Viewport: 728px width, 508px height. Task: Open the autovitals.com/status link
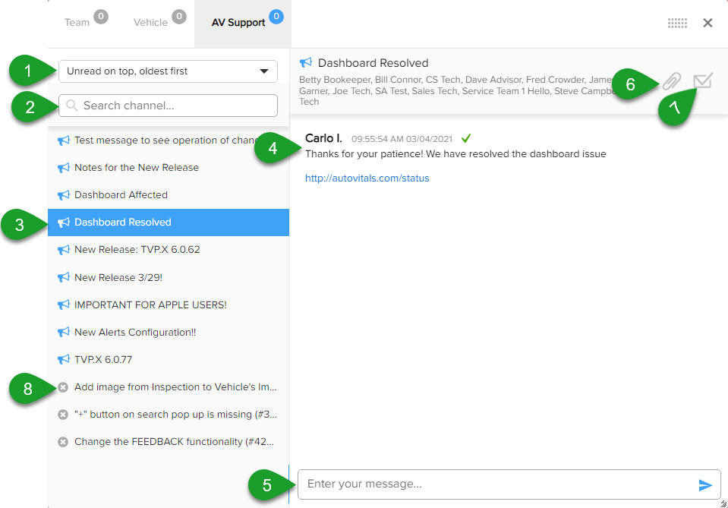coord(367,178)
